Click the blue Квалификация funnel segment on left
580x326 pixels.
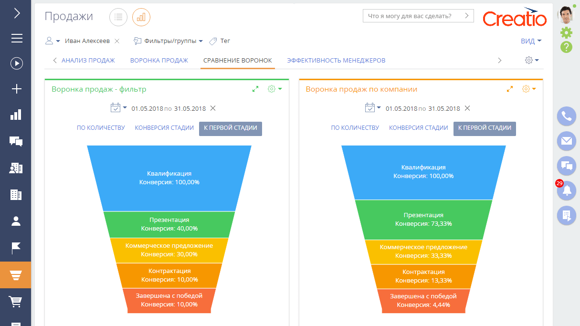169,178
